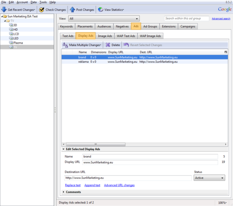Open the View Statistics pie chart icon
233x206 pixels.
click(101, 10)
